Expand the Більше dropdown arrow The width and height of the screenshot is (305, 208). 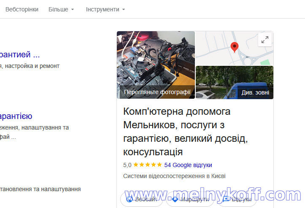click(x=73, y=9)
